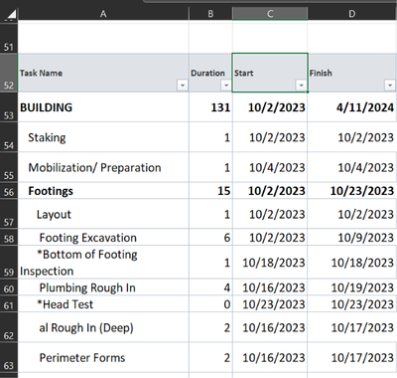Select the BUILDING task cell
The width and height of the screenshot is (397, 378).
click(103, 107)
